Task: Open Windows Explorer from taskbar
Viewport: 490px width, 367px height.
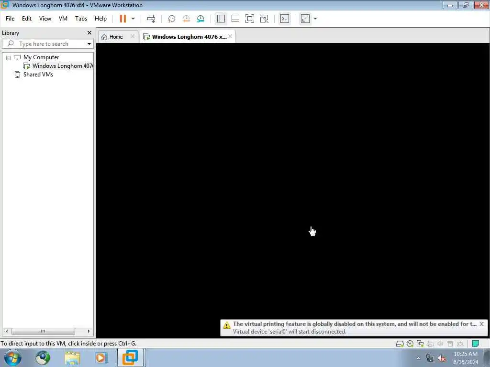Action: point(73,357)
